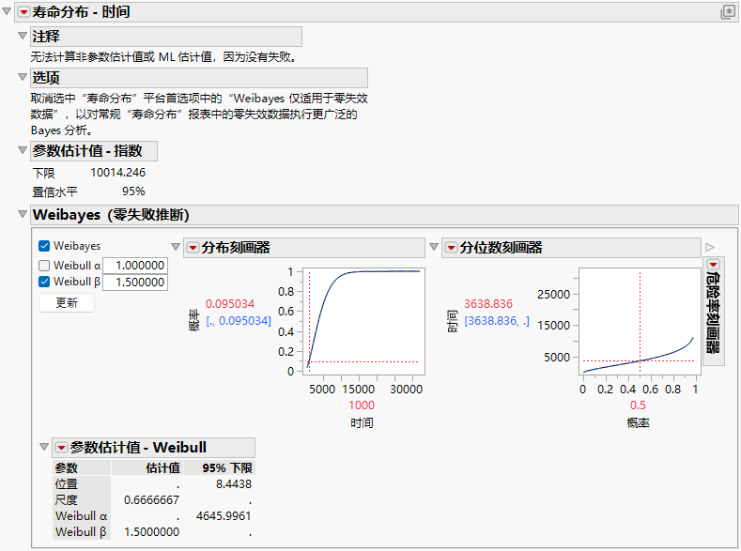
Task: Expand the 危险率刻画器 side panel arrow
Action: [710, 248]
